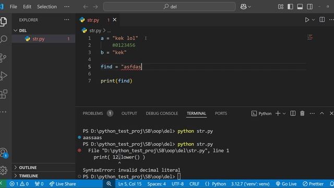Split the editor to the right
Viewport: 334px width, 188px height.
click(322, 20)
